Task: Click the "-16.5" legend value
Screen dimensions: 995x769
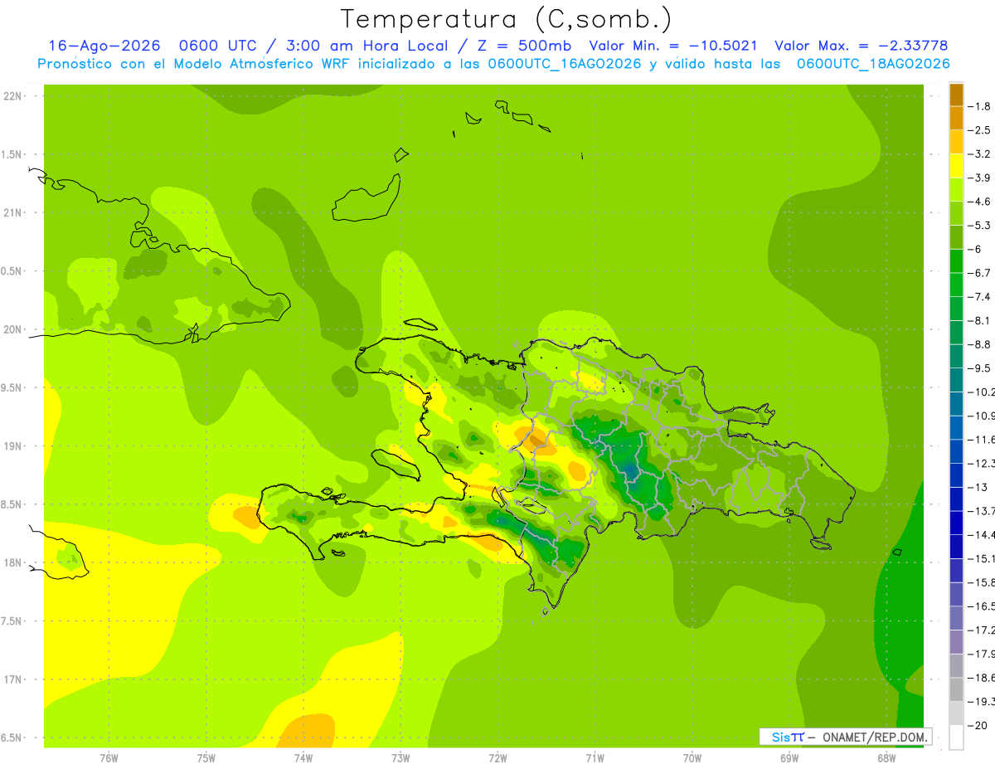Action: point(981,606)
